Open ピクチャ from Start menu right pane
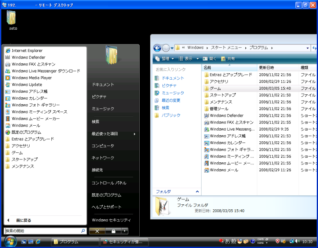 click(x=99, y=97)
